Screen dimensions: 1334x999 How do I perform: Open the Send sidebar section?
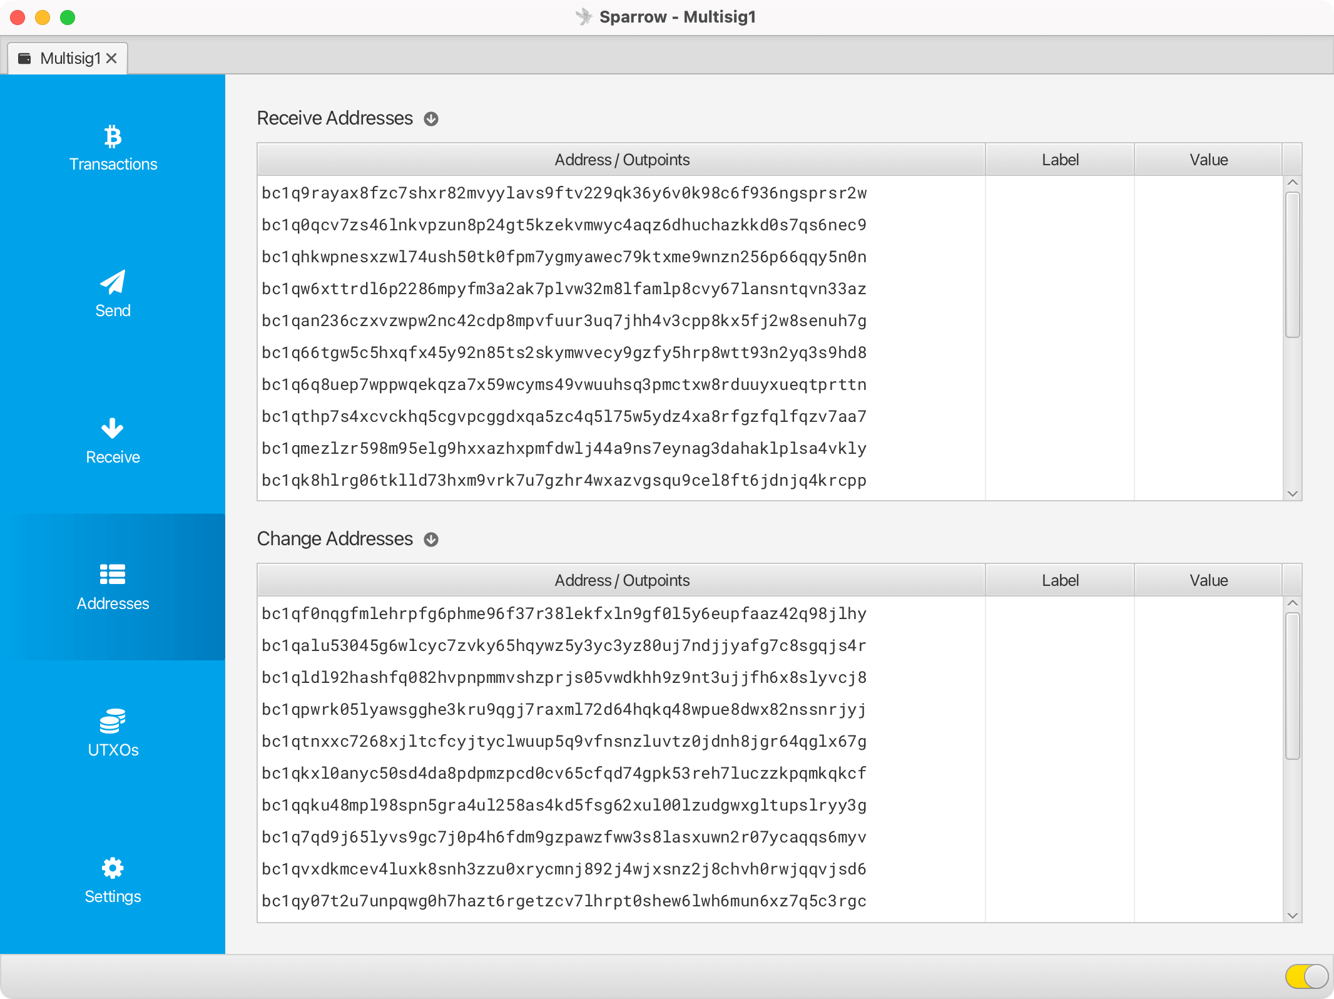tap(113, 294)
